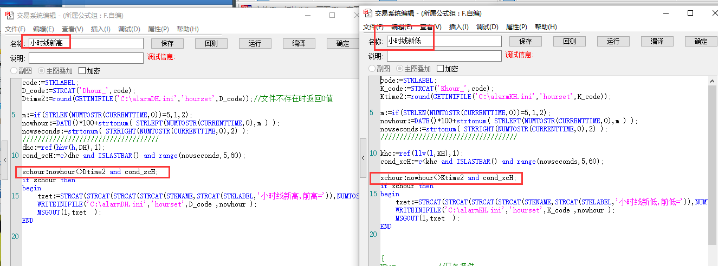Click 调试信息: label in the left window
This screenshot has width=718, height=266.
[x=161, y=57]
